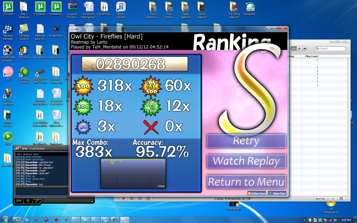Image resolution: width=357 pixels, height=223 pixels.
Task: Toggle iTunes artwork viewer button
Action: 148,199
